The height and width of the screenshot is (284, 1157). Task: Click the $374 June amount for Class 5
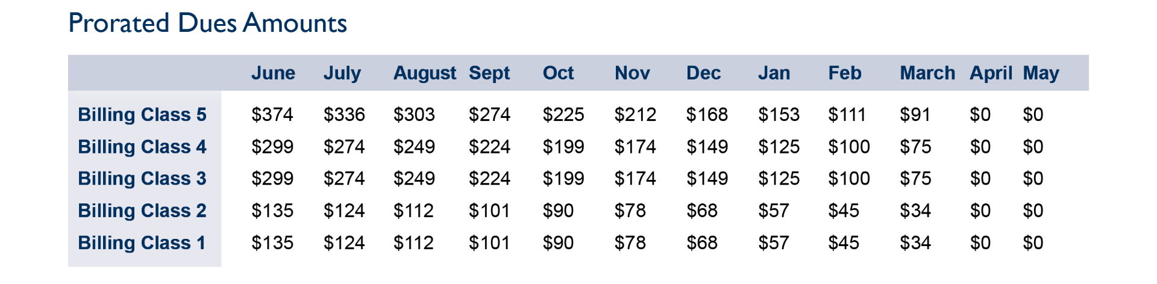[272, 114]
